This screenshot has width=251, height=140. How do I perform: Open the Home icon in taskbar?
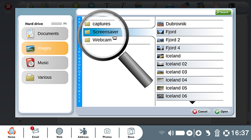pyautogui.click(x=12, y=132)
